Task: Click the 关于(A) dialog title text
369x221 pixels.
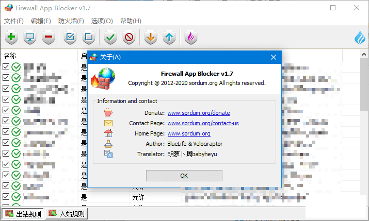Action: click(110, 57)
